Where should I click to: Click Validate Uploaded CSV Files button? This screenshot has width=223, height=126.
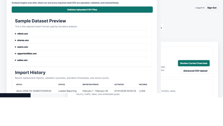click(82, 9)
